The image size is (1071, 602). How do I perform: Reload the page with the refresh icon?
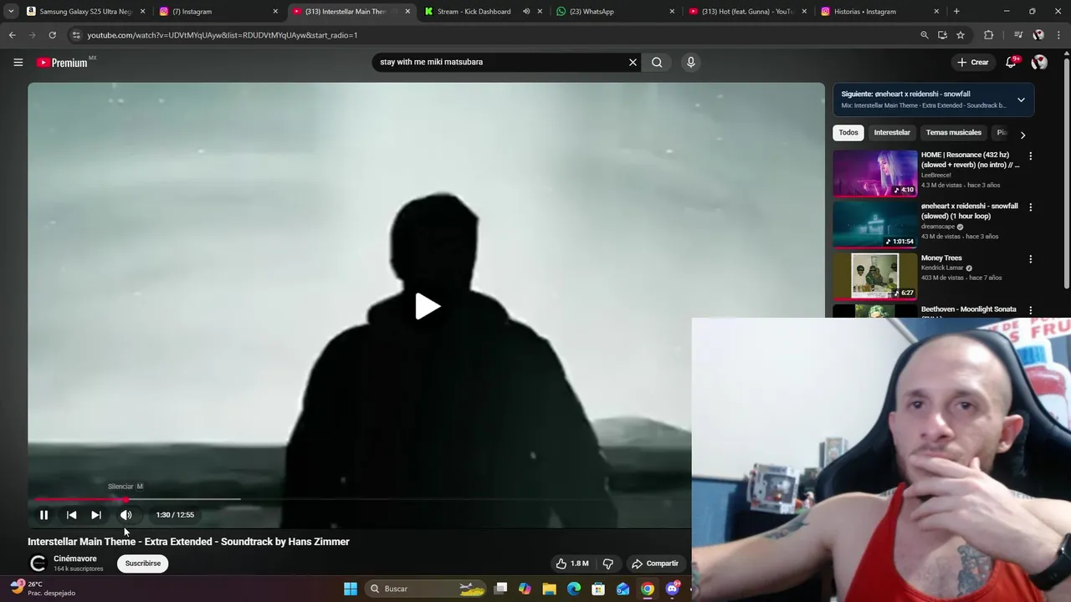click(52, 35)
